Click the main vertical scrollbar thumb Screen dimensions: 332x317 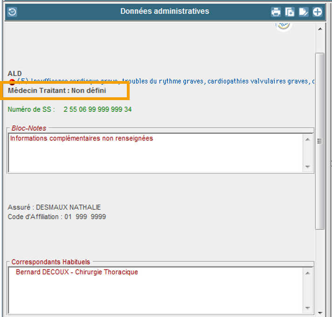point(319,140)
